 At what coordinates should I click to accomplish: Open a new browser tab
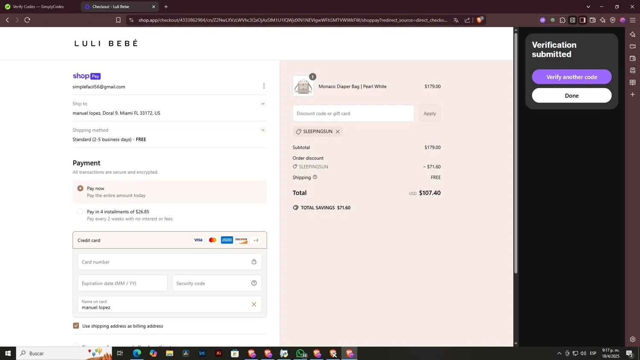click(x=166, y=7)
